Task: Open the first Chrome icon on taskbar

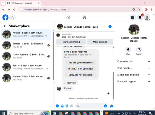Action: tap(60, 113)
